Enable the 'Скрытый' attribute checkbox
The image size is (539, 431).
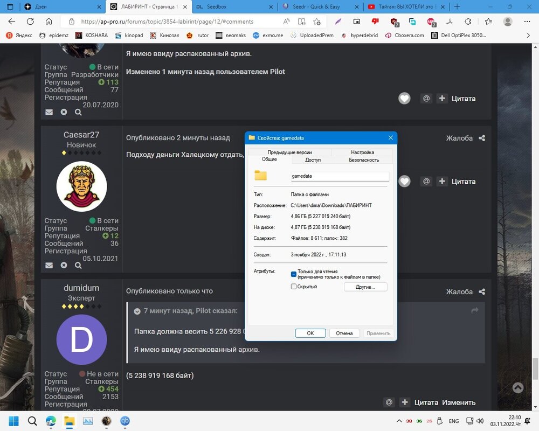[x=294, y=287]
